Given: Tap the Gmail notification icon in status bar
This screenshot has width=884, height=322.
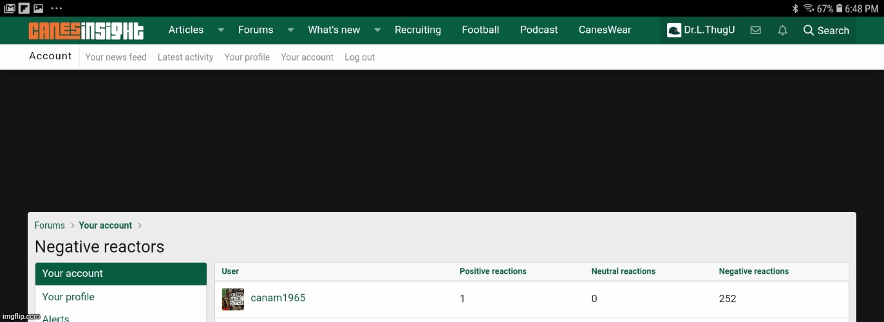Looking at the screenshot, I should click(x=9, y=8).
